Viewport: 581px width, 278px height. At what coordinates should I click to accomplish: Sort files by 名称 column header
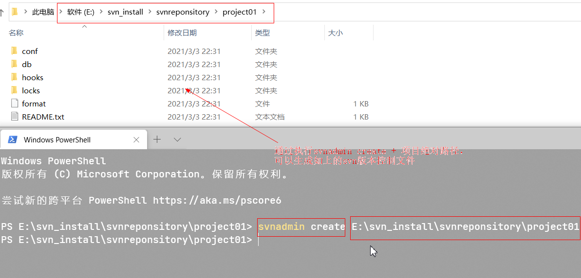tap(16, 33)
